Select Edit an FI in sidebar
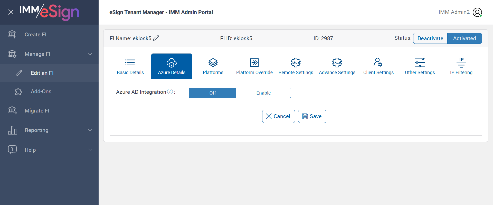Image resolution: width=493 pixels, height=205 pixels. click(49, 73)
